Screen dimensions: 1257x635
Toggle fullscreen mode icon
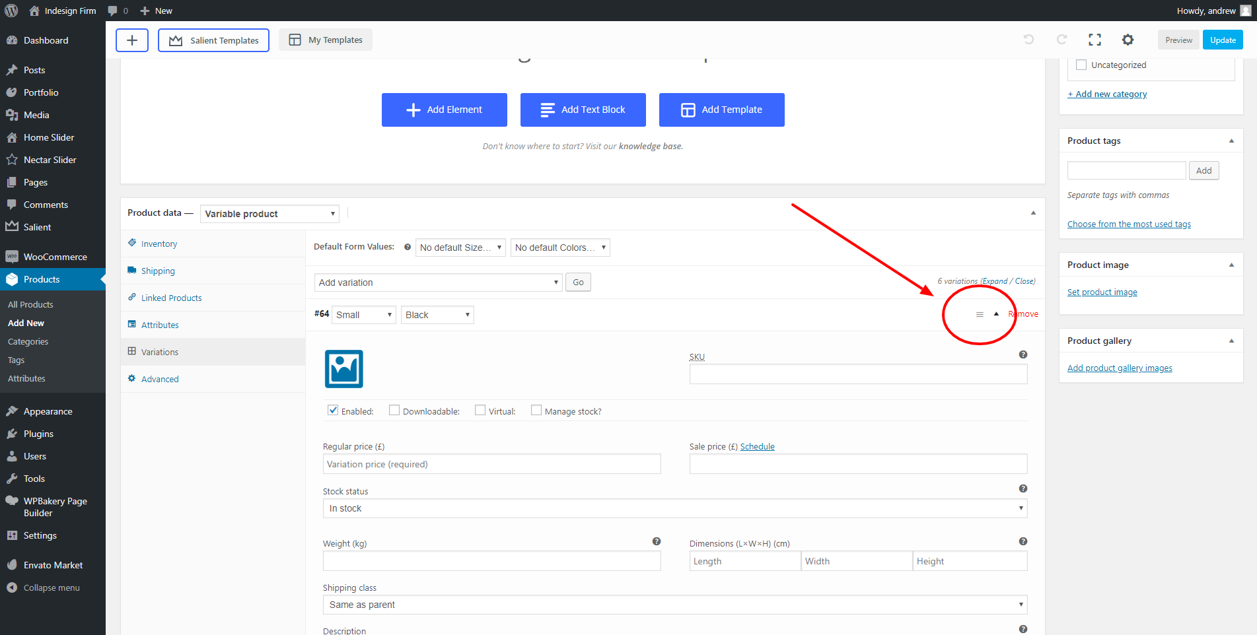[x=1095, y=40]
